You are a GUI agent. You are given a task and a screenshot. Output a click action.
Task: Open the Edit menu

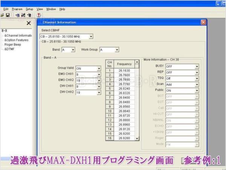coord(6,9)
